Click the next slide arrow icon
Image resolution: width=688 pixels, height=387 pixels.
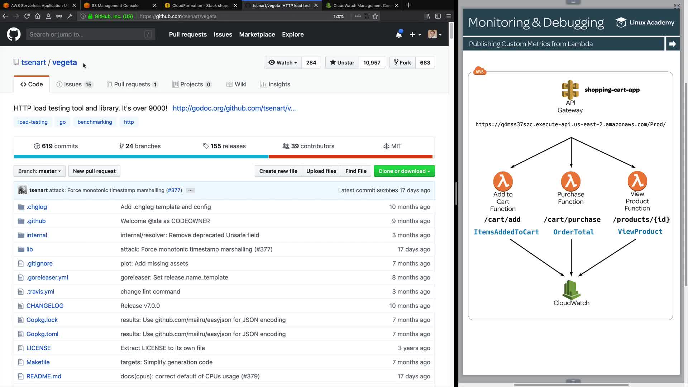coord(672,44)
